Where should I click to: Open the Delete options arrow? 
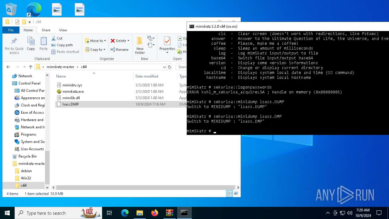coord(128,41)
